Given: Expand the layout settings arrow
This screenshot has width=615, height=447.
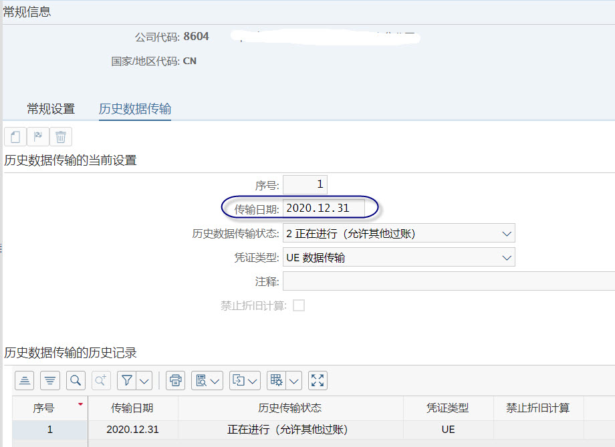Looking at the screenshot, I should pos(293,381).
